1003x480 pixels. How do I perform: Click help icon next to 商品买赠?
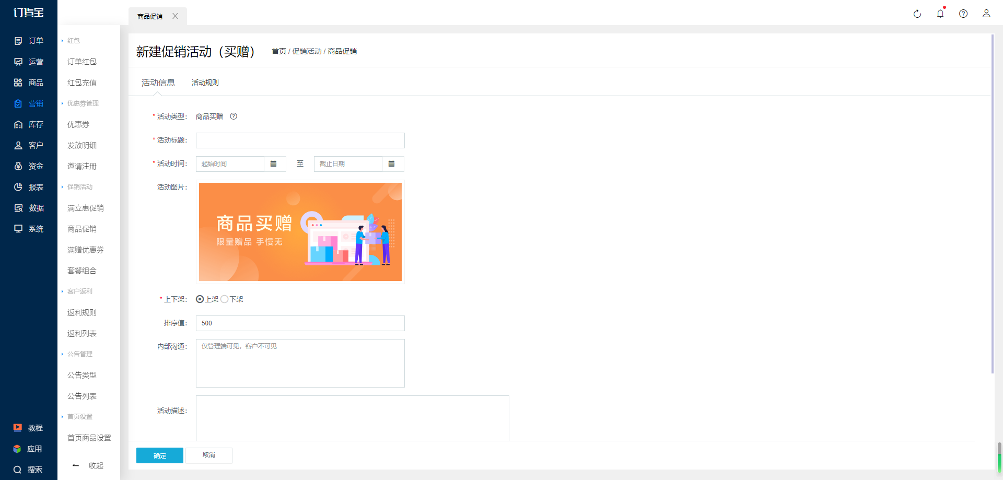[234, 116]
